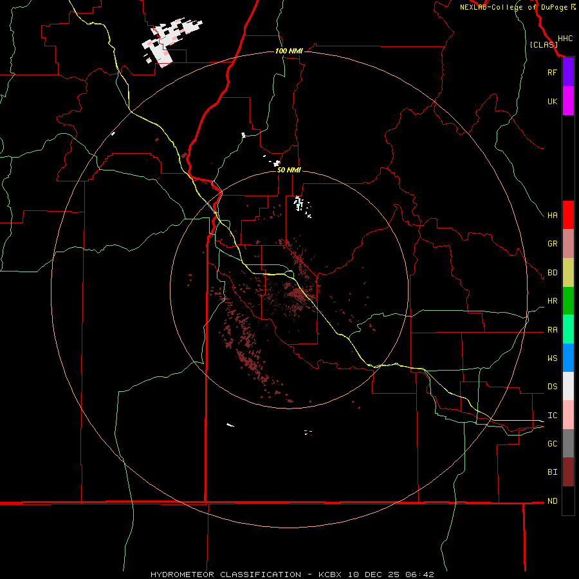The width and height of the screenshot is (579, 579).
Task: Click the RA legend label
Action: [552, 330]
